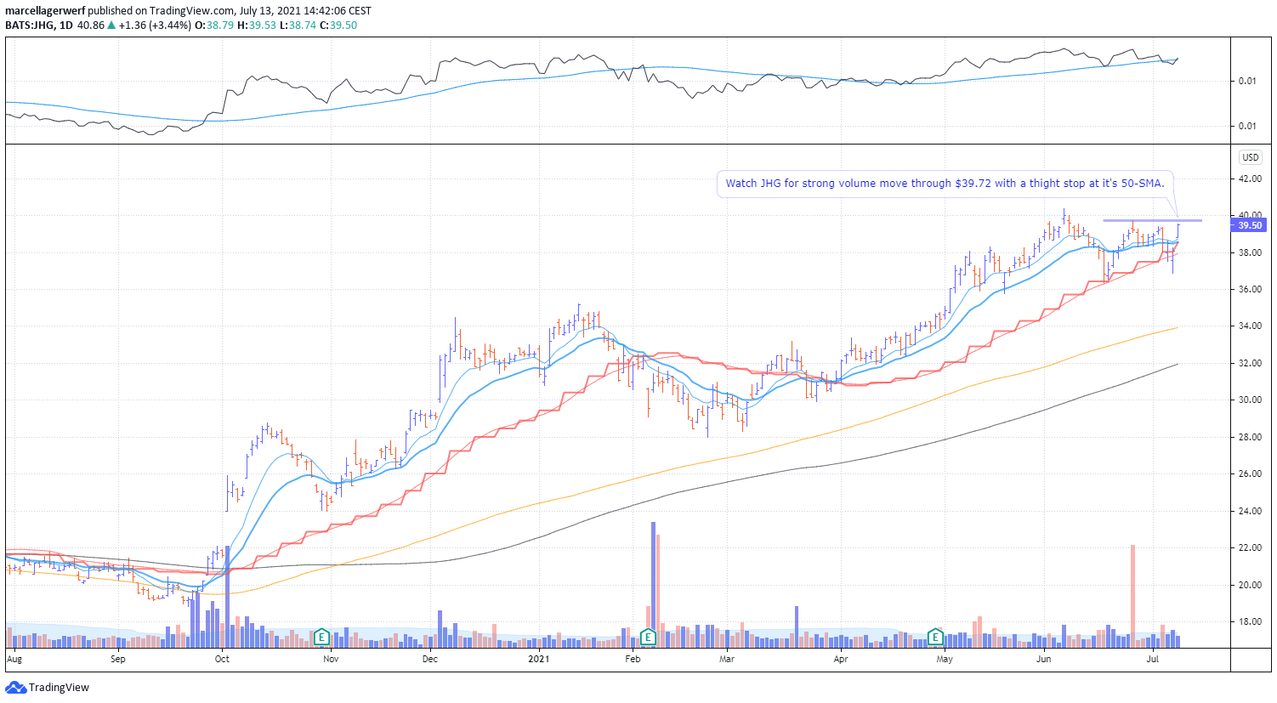
Task: Select the horizontal line at $39.72
Action: coord(1152,220)
